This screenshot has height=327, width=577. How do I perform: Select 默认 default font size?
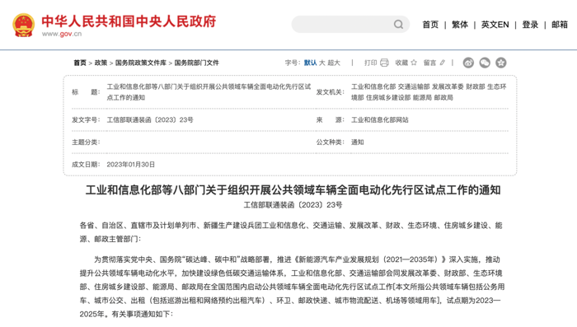pyautogui.click(x=310, y=63)
